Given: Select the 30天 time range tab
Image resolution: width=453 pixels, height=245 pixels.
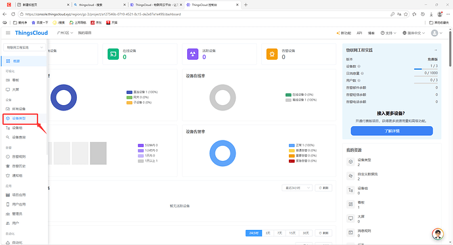Looking at the screenshot, I should tap(306, 233).
